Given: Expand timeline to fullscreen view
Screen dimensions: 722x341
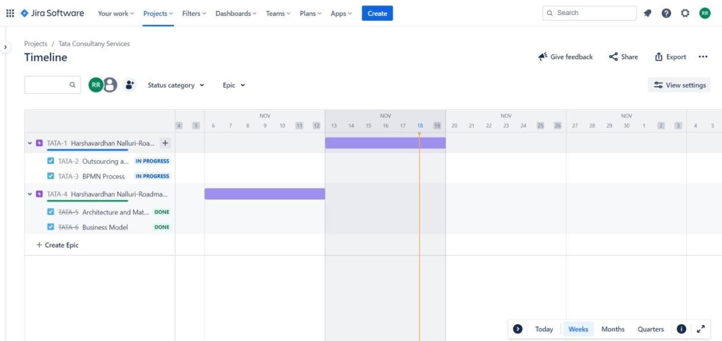Looking at the screenshot, I should (701, 328).
